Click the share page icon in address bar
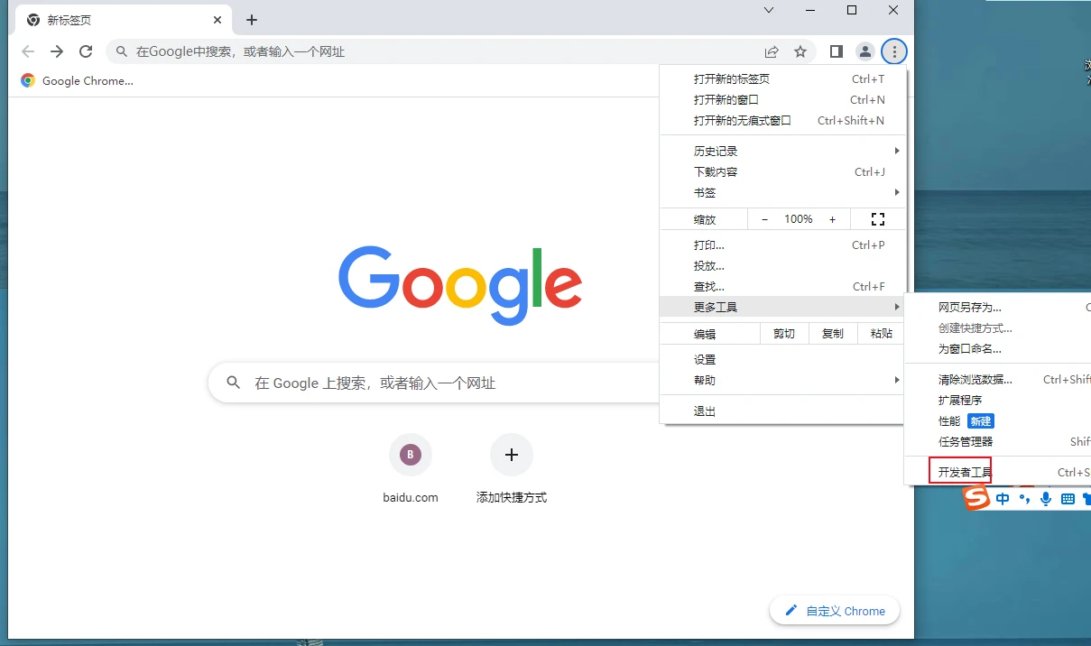 [772, 51]
